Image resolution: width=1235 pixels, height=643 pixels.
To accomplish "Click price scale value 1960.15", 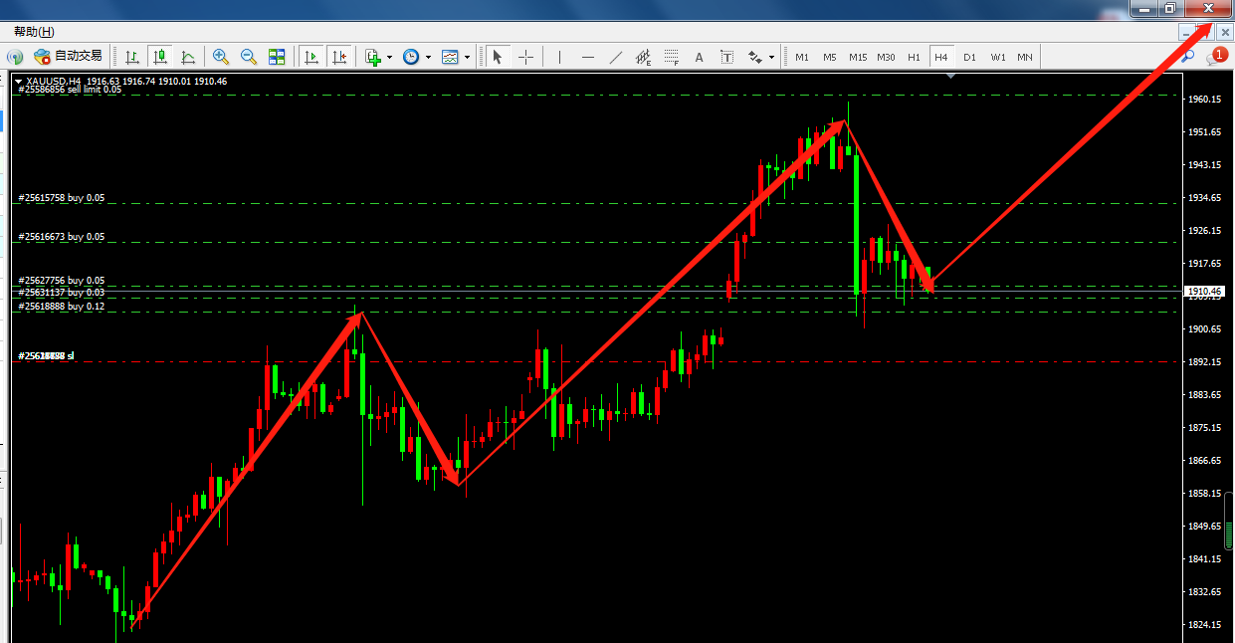I will [1205, 100].
